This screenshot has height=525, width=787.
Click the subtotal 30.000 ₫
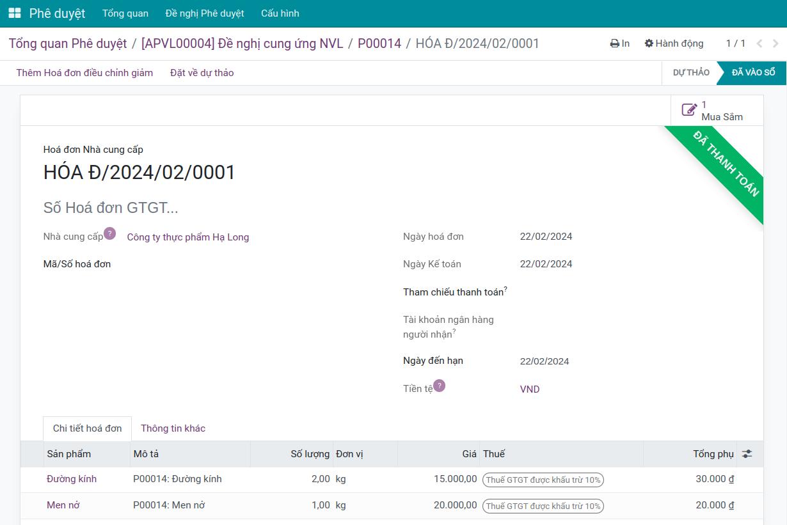pyautogui.click(x=715, y=479)
